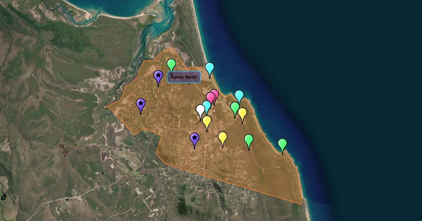Click the yellow pin right of overlapping green pin

pos(242,113)
